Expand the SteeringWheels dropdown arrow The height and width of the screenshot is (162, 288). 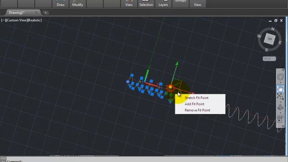[x=280, y=82]
